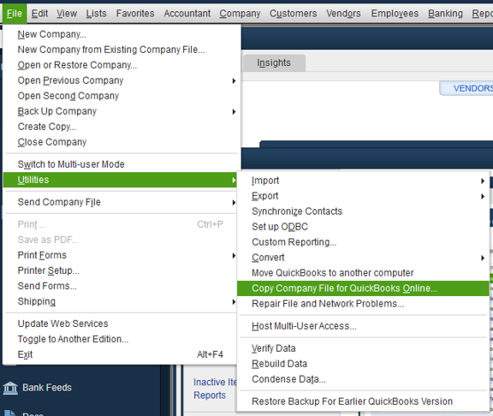Select Move QuickBooks to another computer
This screenshot has height=416, width=493.
click(363, 273)
